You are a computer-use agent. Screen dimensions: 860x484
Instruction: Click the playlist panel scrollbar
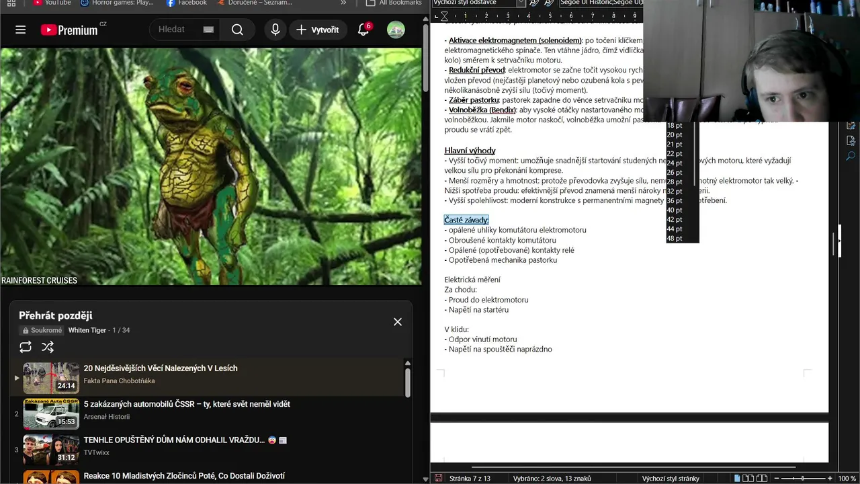[407, 382]
